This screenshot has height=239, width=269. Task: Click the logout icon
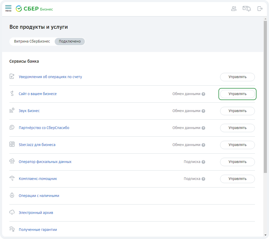(x=260, y=9)
